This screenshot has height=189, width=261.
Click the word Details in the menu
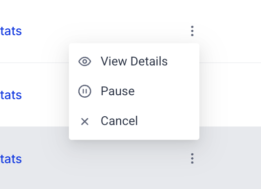pyautogui.click(x=149, y=61)
